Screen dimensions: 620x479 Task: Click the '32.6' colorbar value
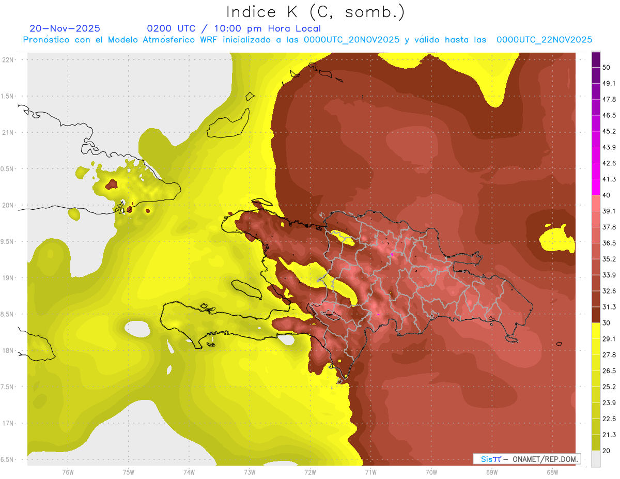pos(610,291)
